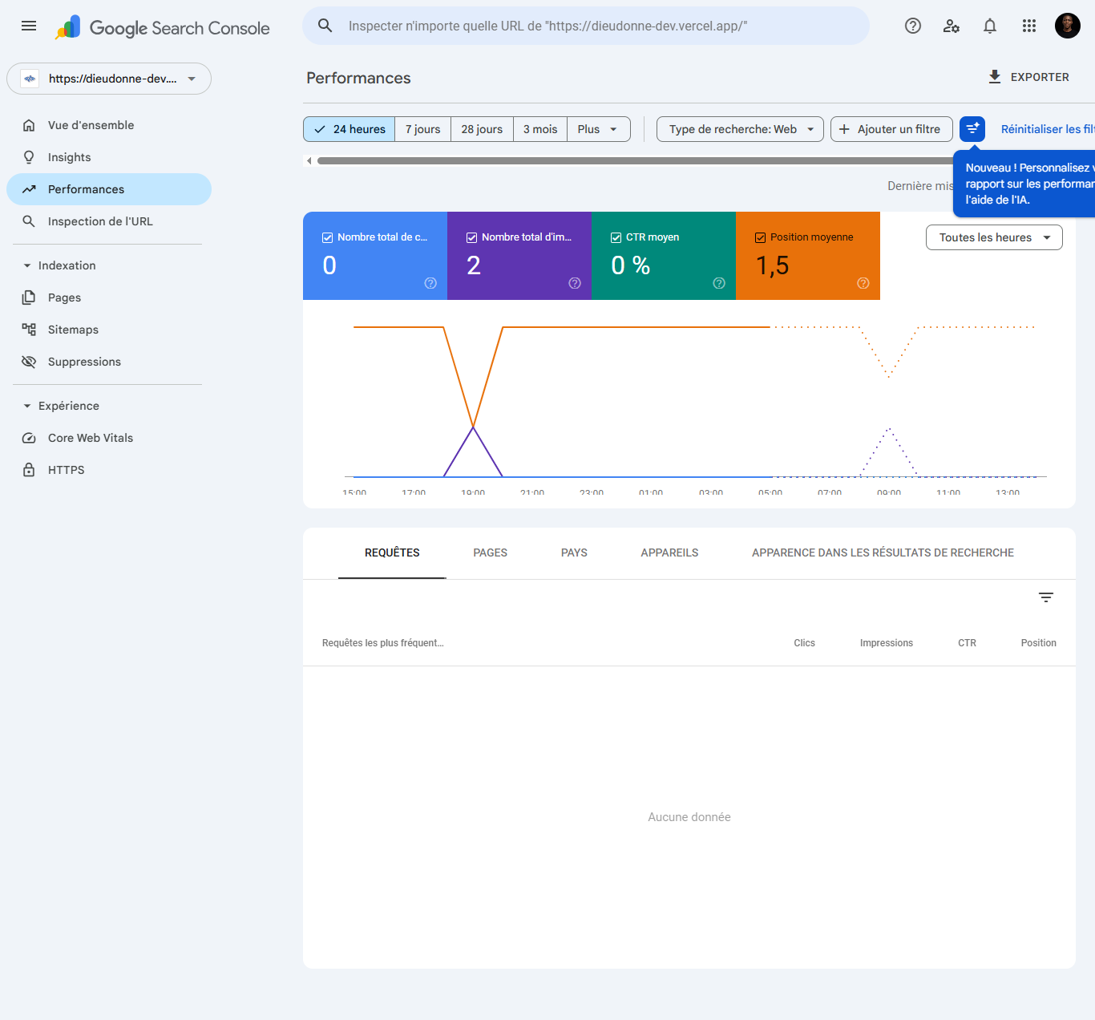
Task: Switch to the PAGES tab
Action: pos(491,552)
